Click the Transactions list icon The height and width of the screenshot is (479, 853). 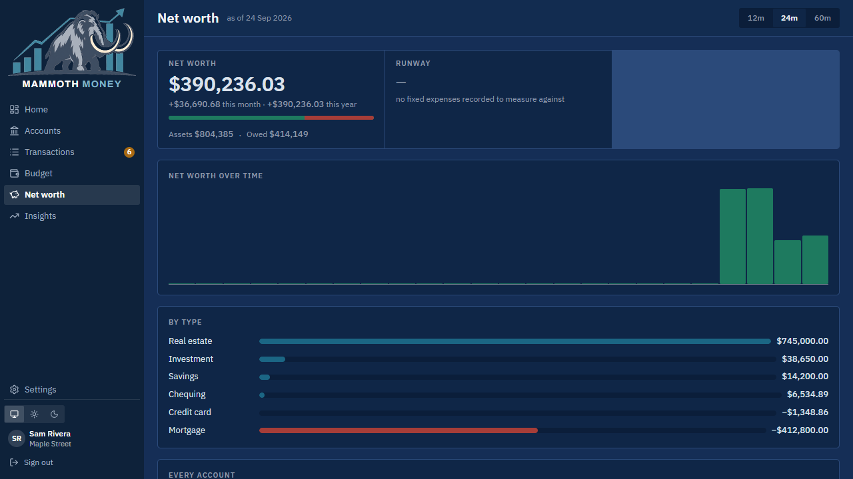click(15, 152)
